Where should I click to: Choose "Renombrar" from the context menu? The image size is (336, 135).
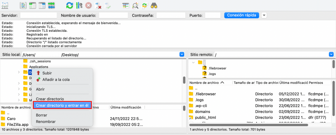(46, 122)
